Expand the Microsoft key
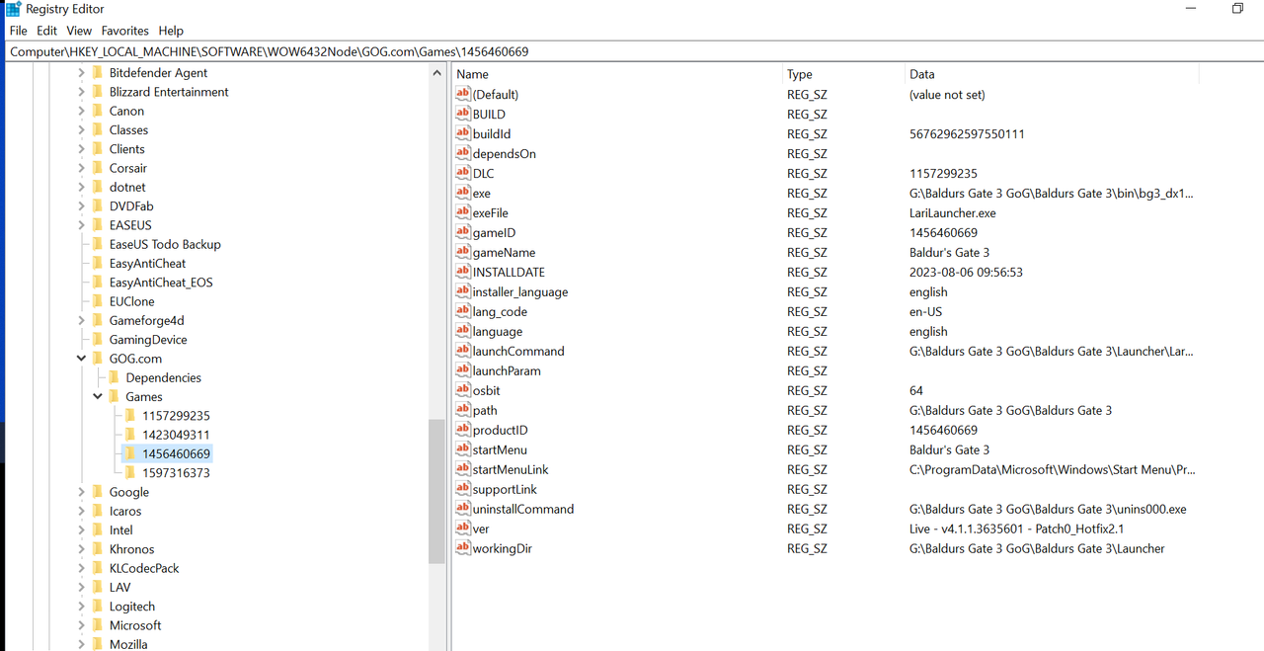The width and height of the screenshot is (1264, 651). [81, 625]
